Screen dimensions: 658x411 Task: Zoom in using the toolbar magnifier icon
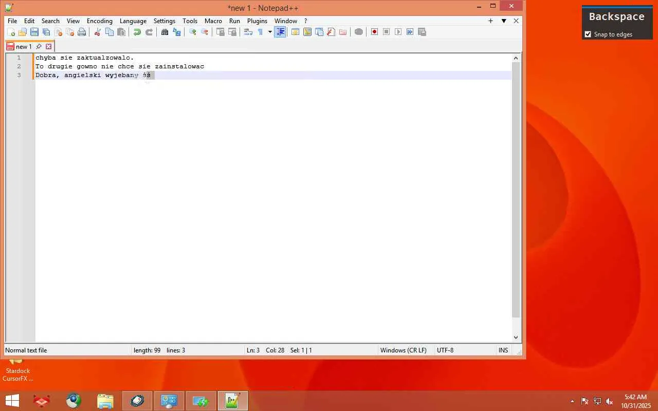click(x=192, y=32)
